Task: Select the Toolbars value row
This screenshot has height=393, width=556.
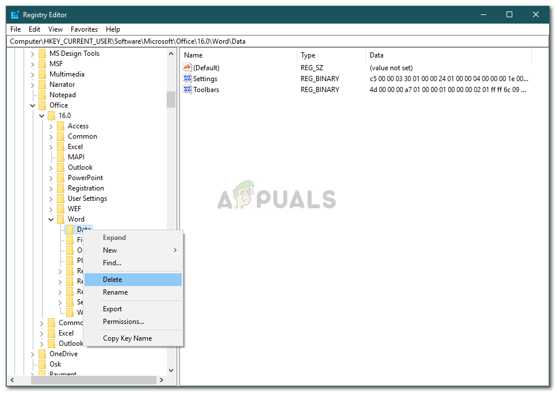Action: tap(357, 89)
